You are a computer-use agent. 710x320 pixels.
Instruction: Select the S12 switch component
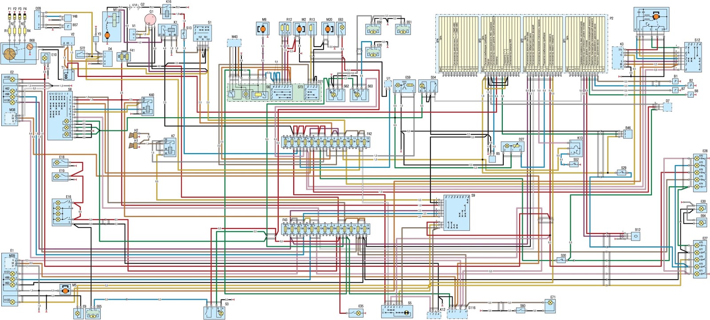point(692,57)
